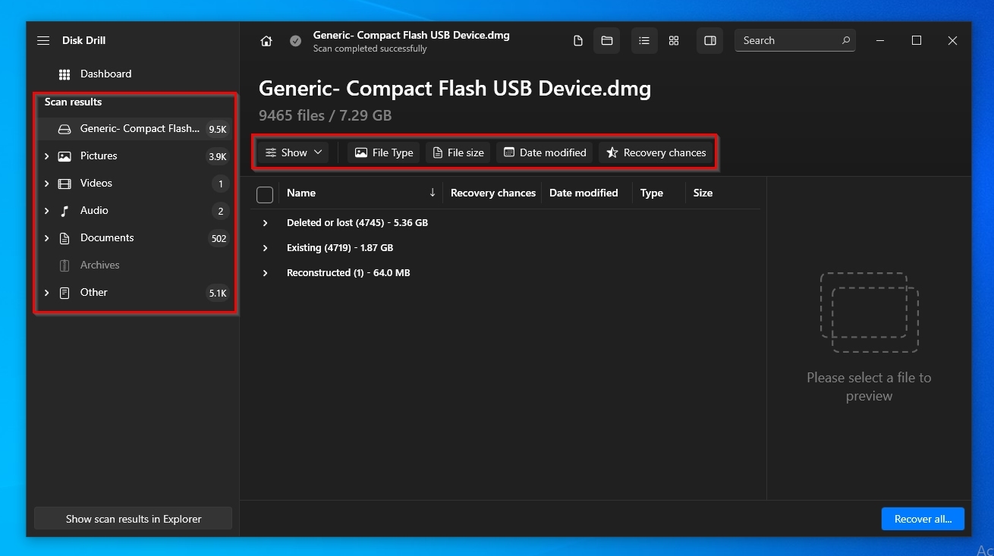Go to Home via the house icon
The image size is (994, 556).
pos(266,41)
